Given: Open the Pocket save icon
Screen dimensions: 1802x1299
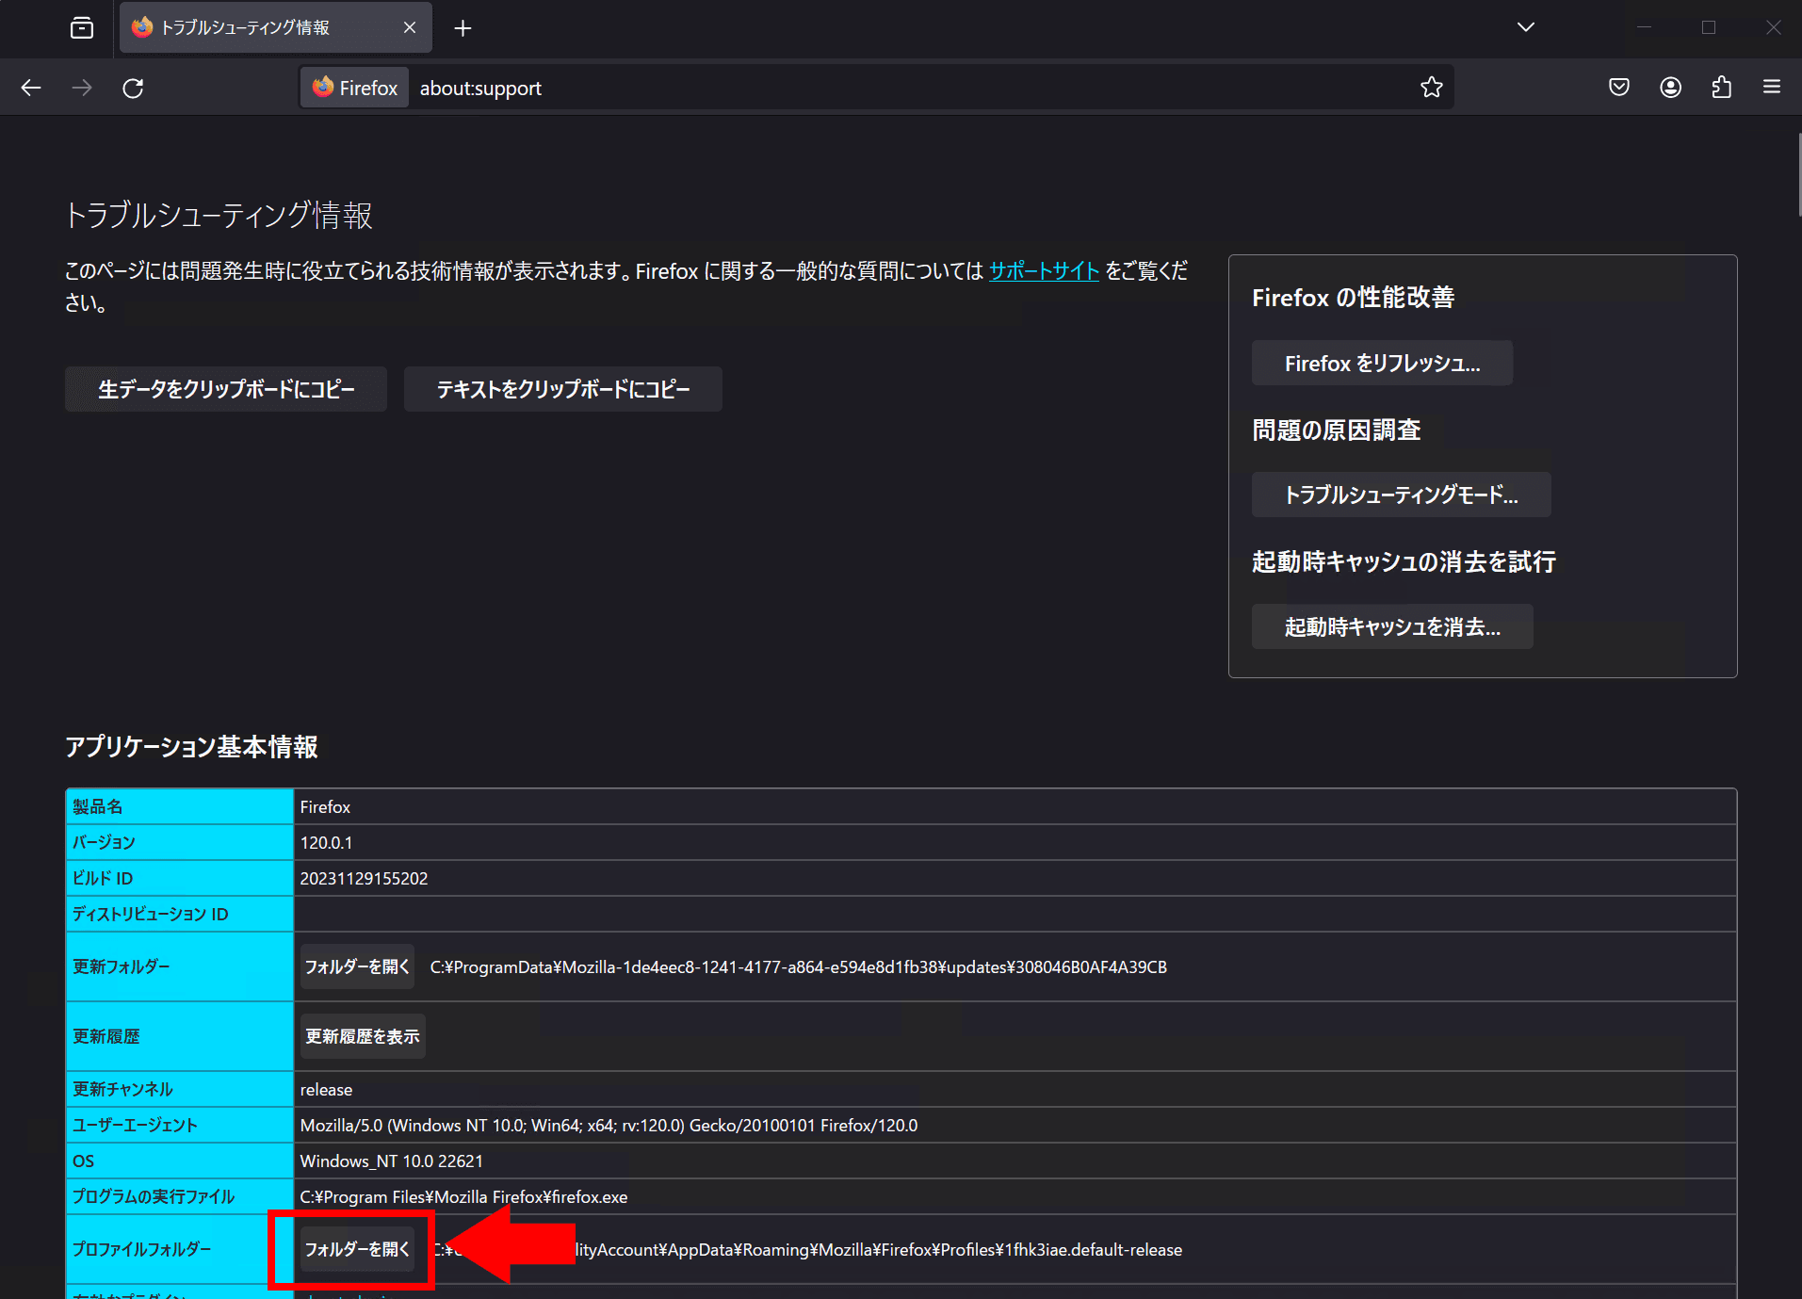Looking at the screenshot, I should (1619, 88).
